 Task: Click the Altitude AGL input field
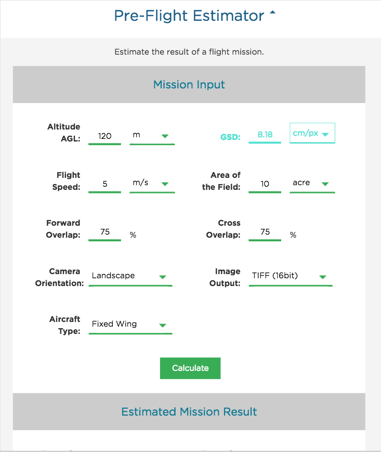[104, 136]
